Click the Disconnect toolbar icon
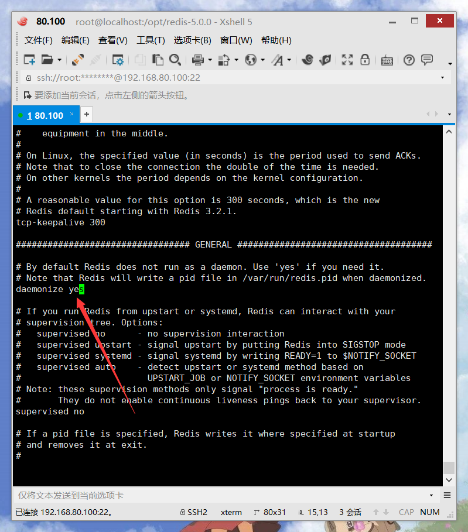Image resolution: width=468 pixels, height=532 pixels. [x=95, y=60]
